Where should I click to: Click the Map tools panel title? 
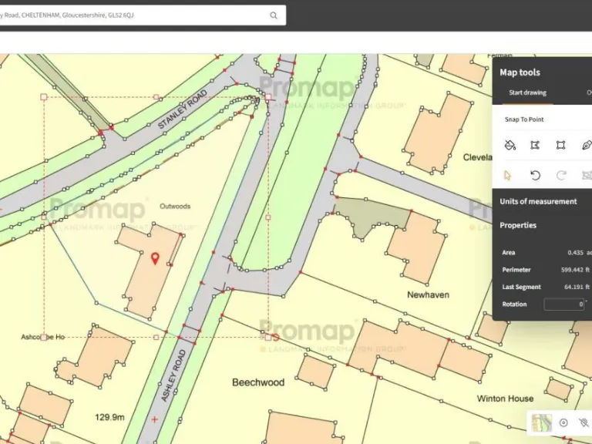(x=520, y=72)
